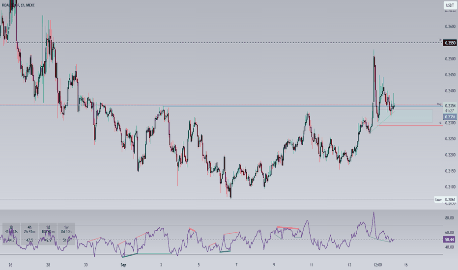Click the 28 date on time axis
The height and width of the screenshot is (270, 458).
pyautogui.click(x=48, y=265)
